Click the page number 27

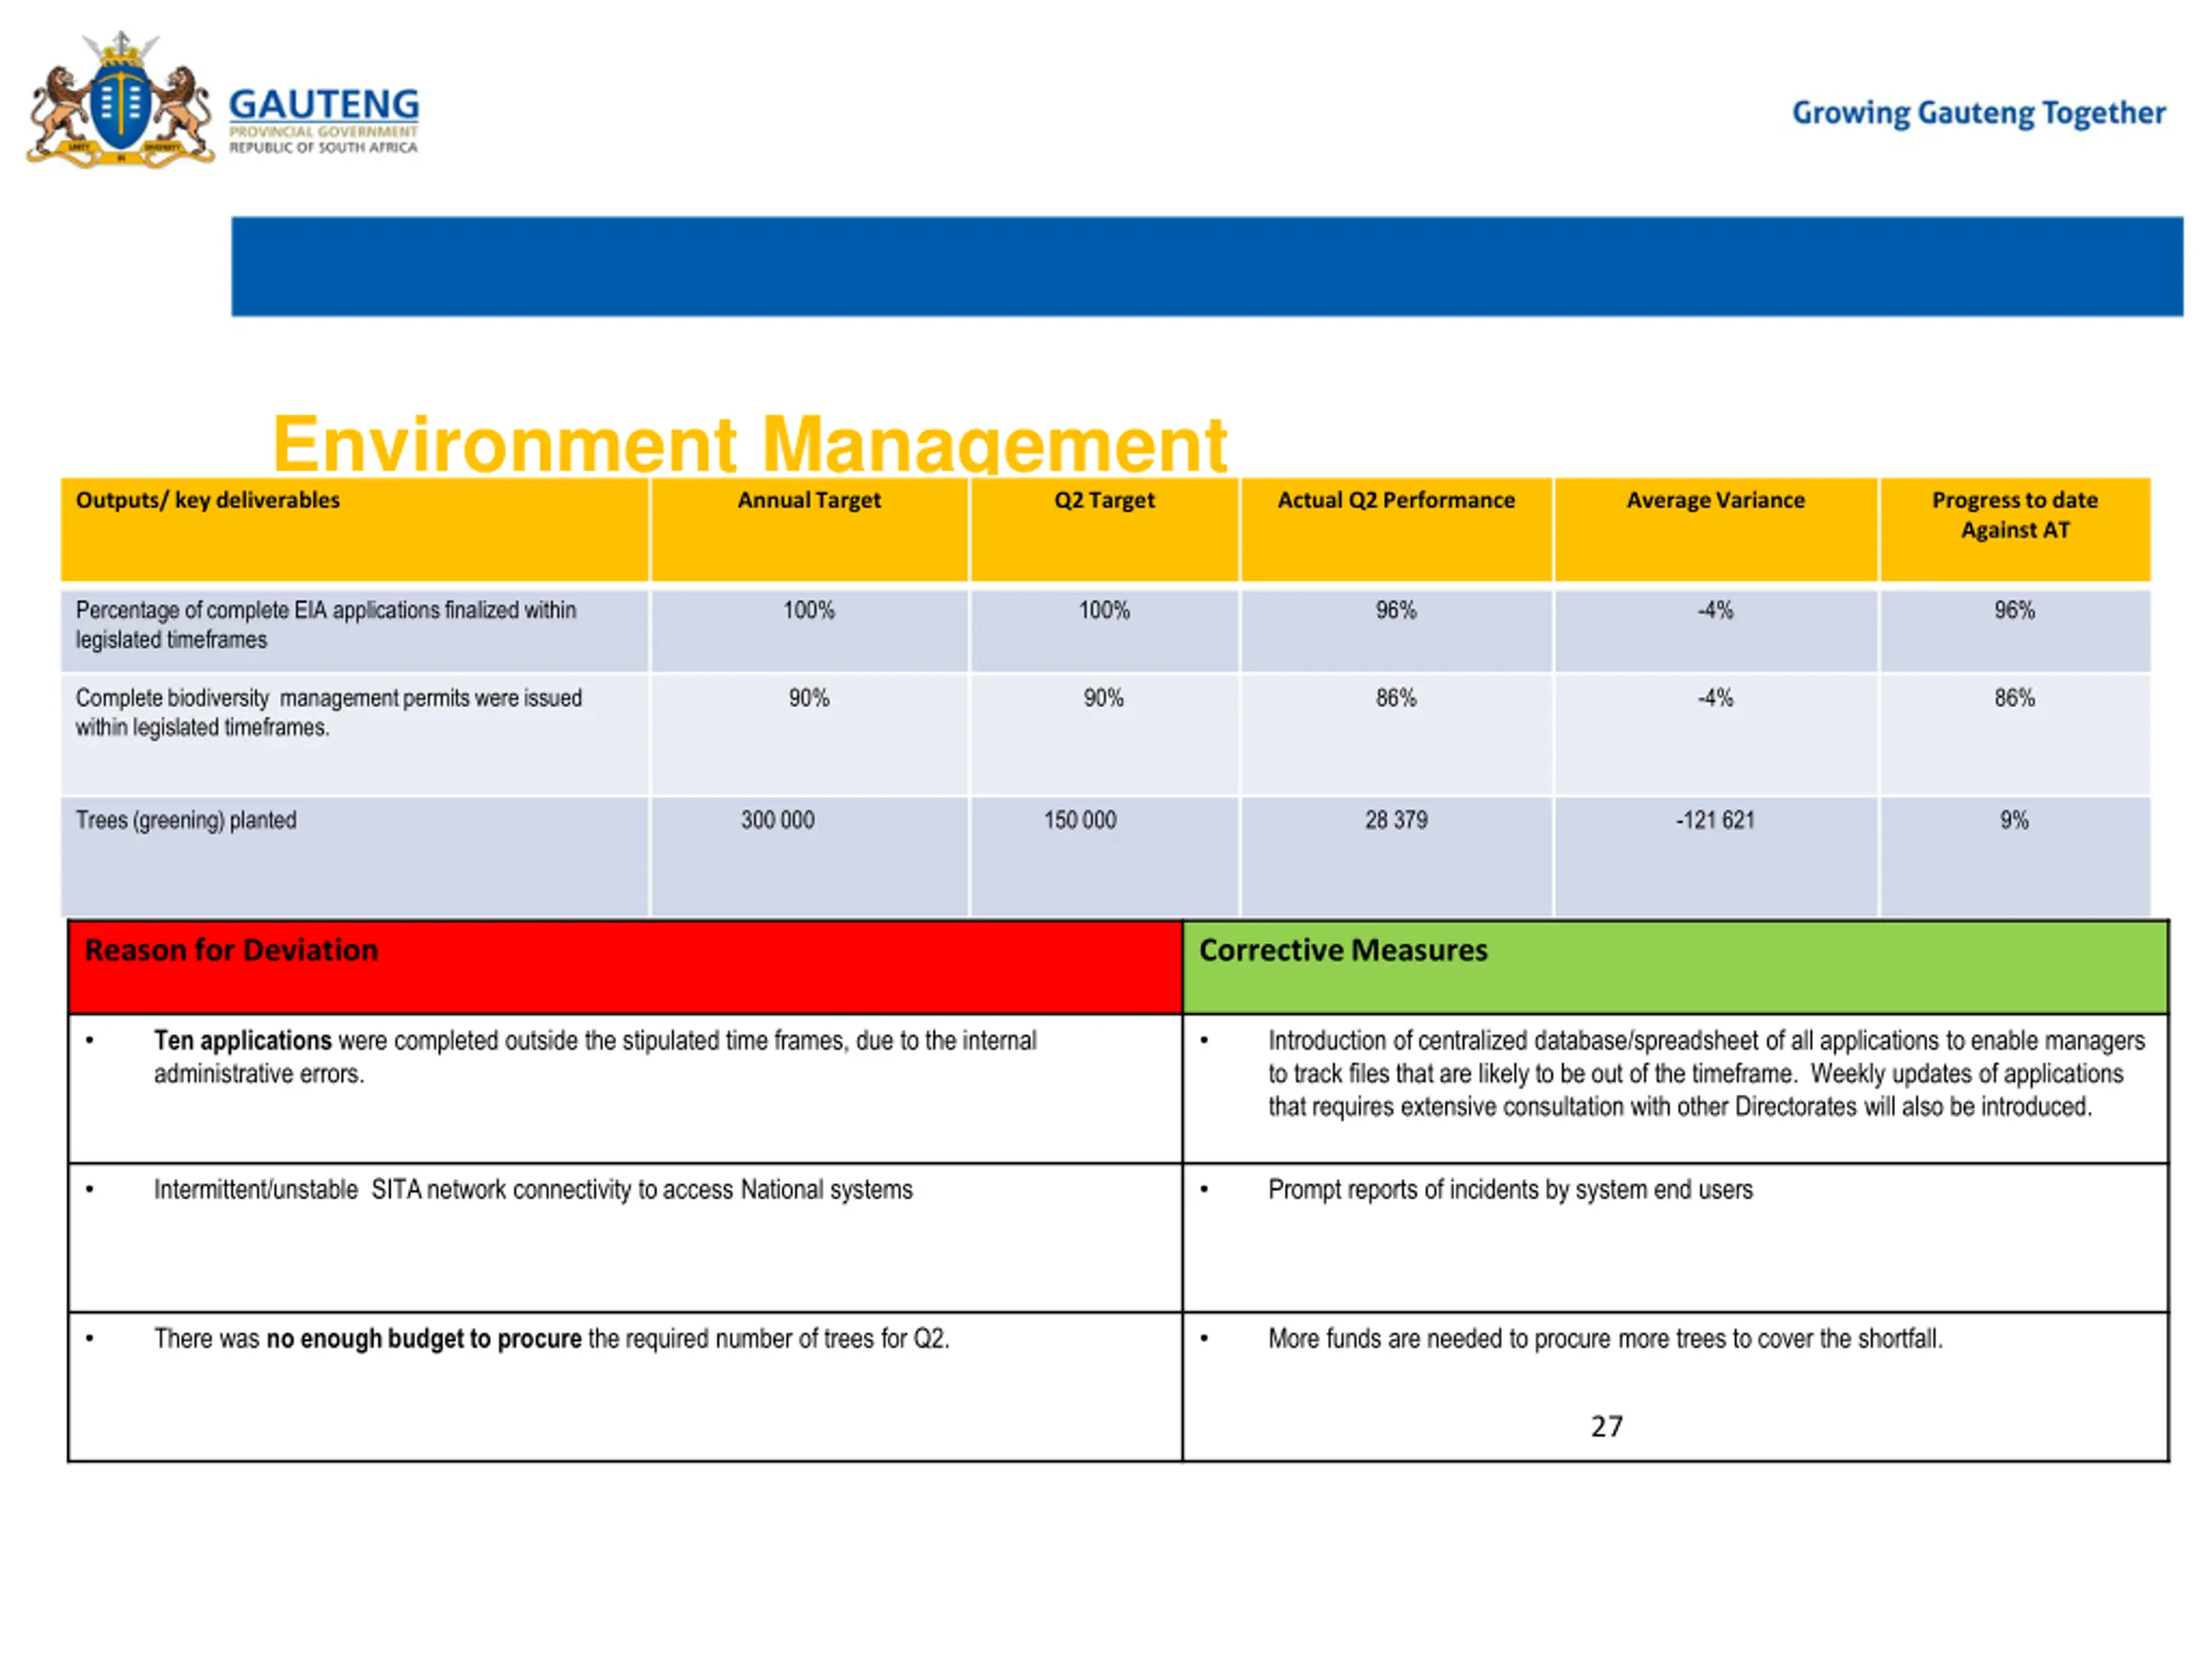[1607, 1426]
